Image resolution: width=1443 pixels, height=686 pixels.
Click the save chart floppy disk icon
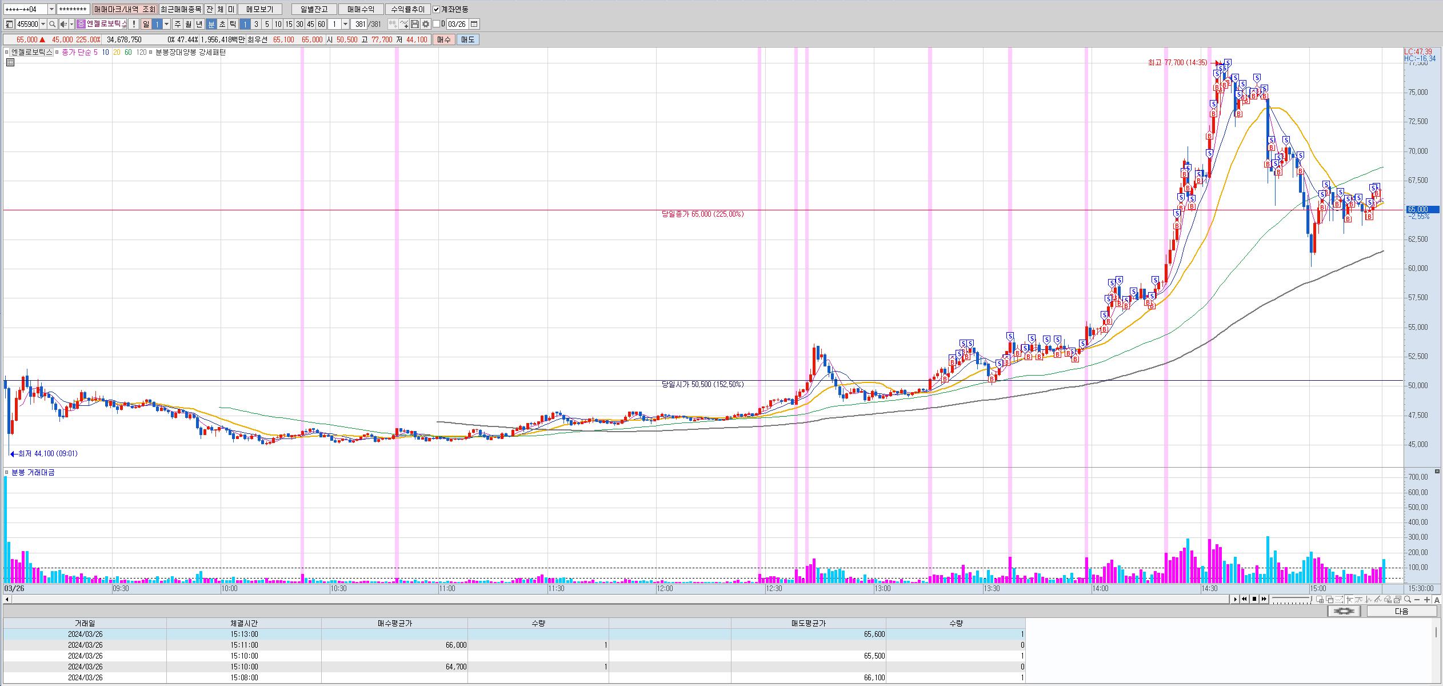[415, 24]
